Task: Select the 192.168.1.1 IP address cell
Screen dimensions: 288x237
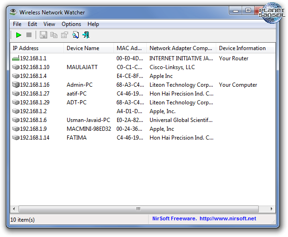Action: (x=33, y=58)
